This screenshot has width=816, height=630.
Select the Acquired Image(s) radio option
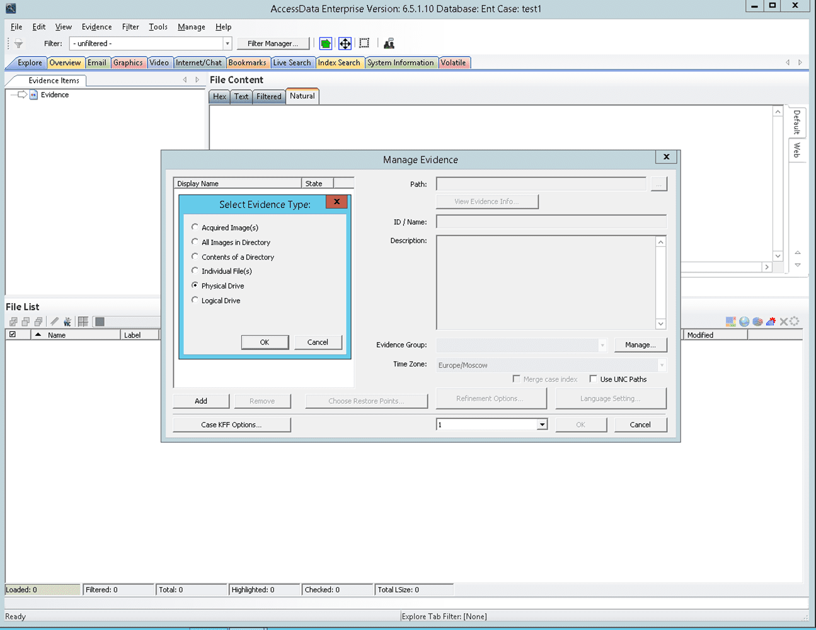(195, 227)
